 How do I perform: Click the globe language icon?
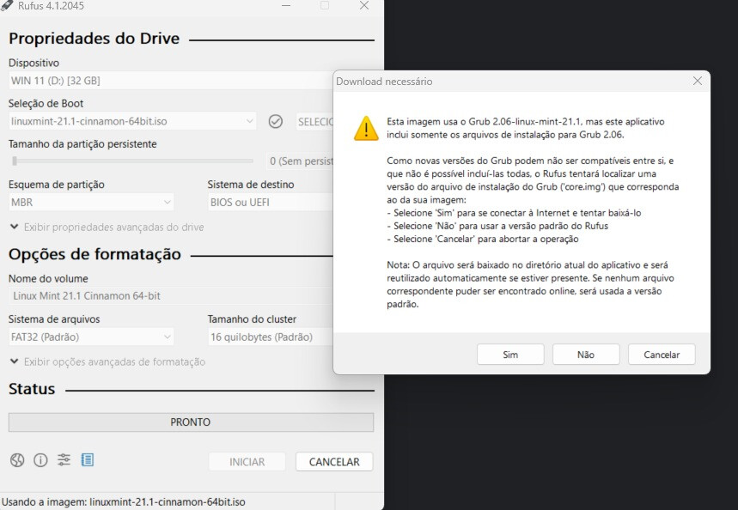[x=17, y=460]
